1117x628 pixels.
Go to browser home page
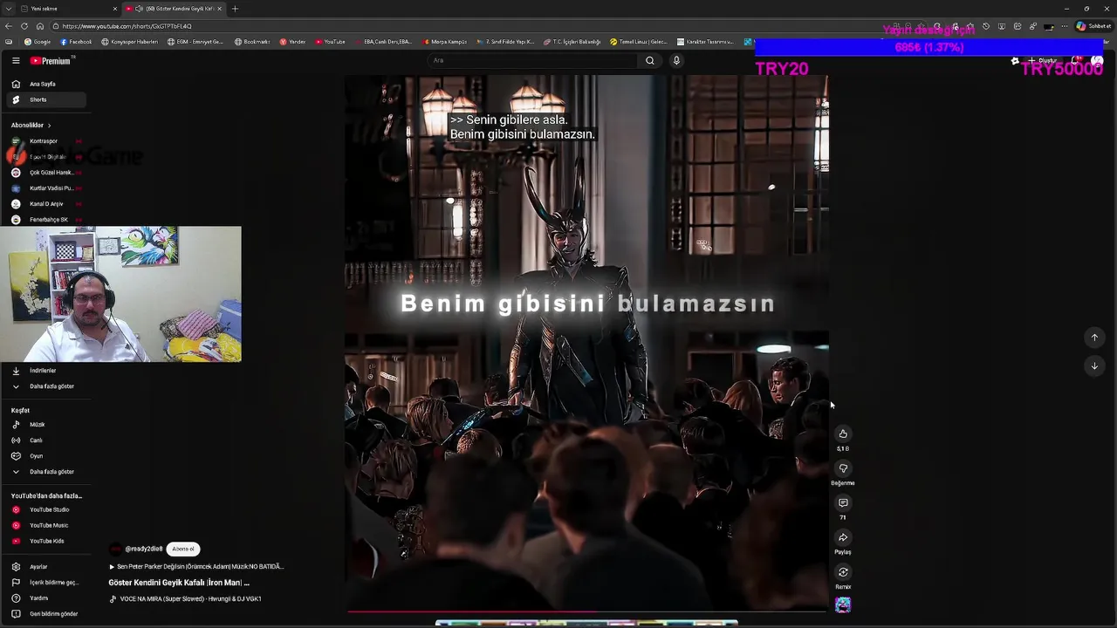pyautogui.click(x=39, y=26)
